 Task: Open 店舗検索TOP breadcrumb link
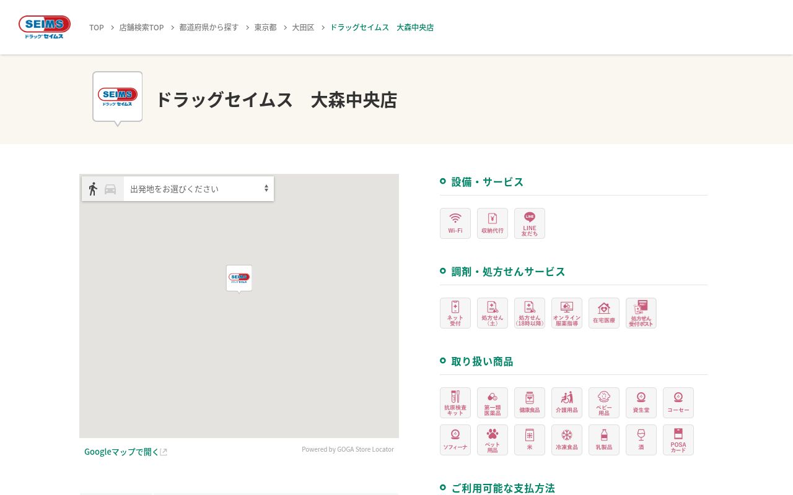coord(141,27)
